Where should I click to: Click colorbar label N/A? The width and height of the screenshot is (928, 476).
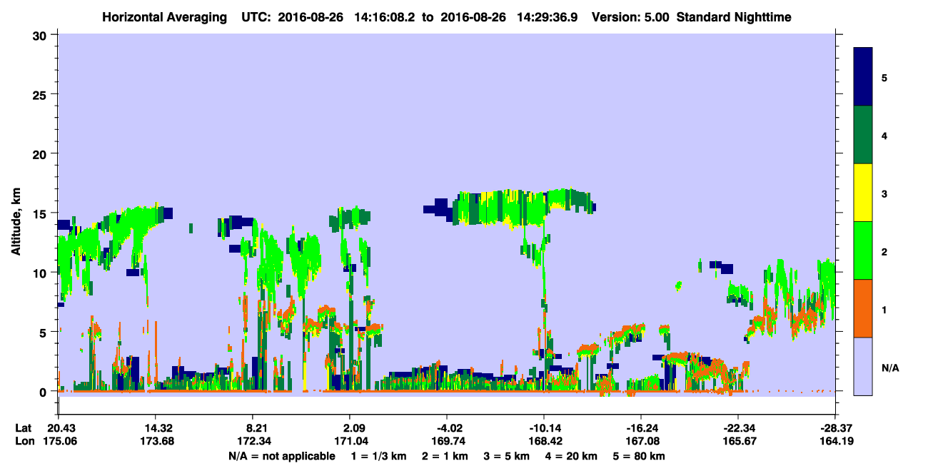(889, 368)
